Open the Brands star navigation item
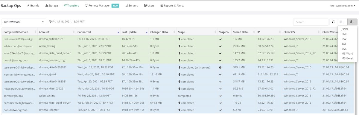 pos(33,5)
